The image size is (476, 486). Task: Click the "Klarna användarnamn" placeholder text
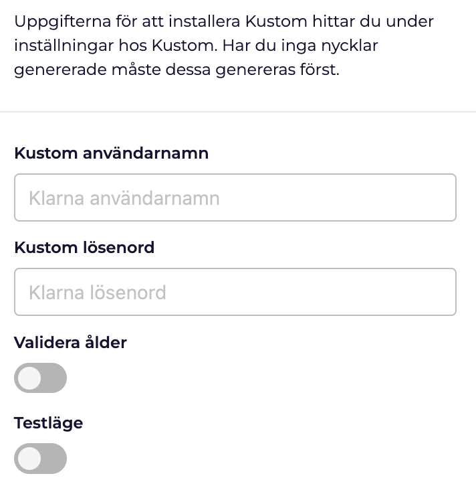124,198
